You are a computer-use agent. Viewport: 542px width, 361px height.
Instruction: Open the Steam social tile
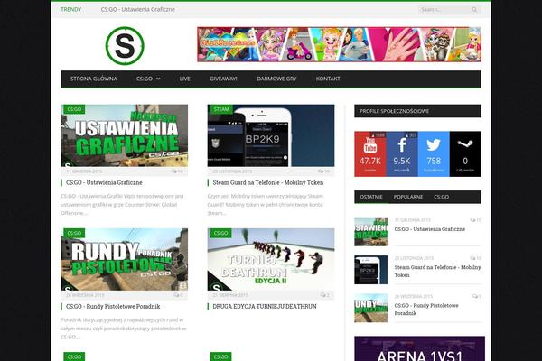(465, 154)
